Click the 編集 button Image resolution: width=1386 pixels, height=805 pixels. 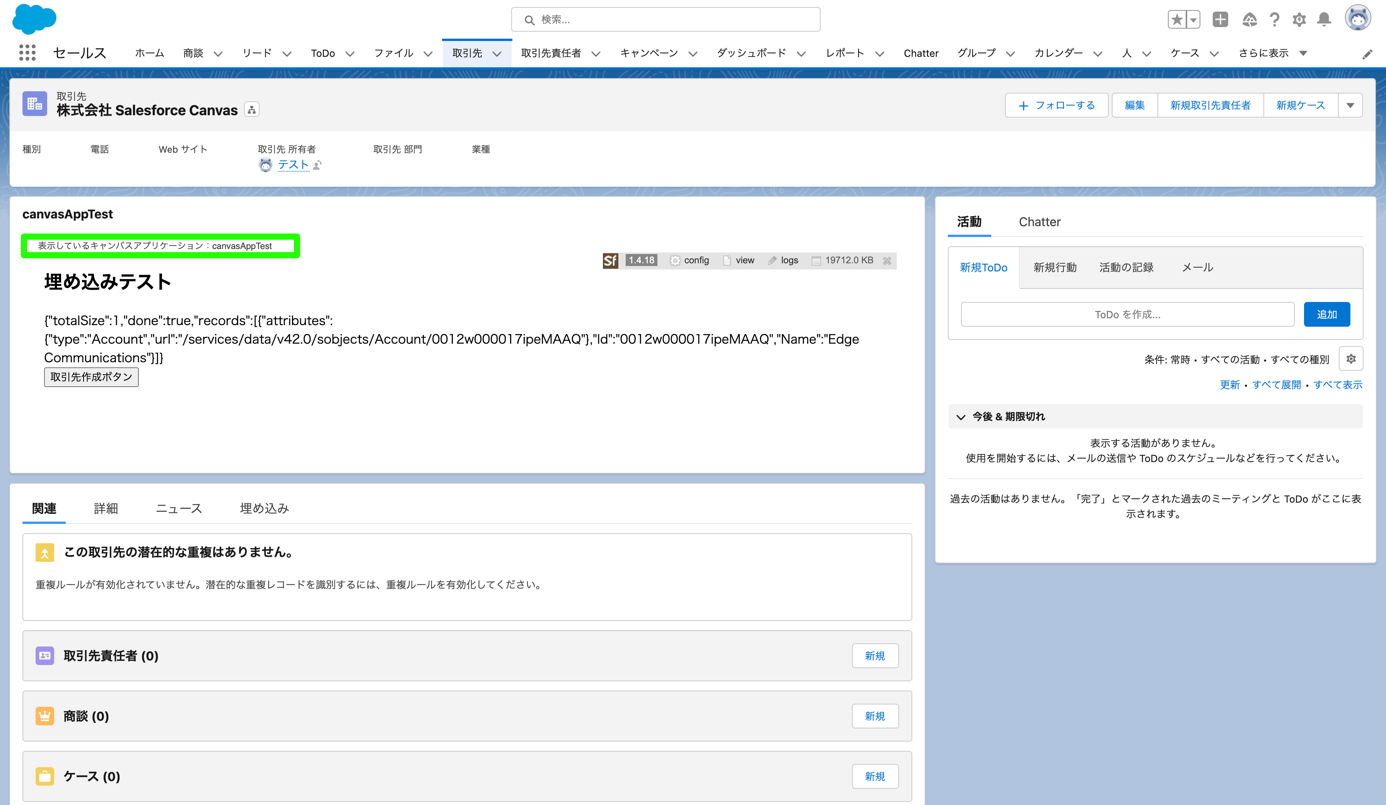[1134, 105]
